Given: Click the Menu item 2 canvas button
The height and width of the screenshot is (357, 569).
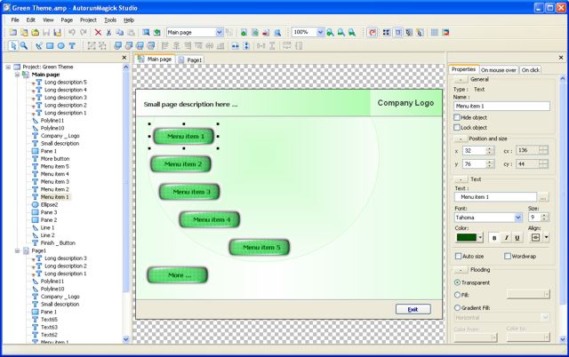Looking at the screenshot, I should [180, 164].
